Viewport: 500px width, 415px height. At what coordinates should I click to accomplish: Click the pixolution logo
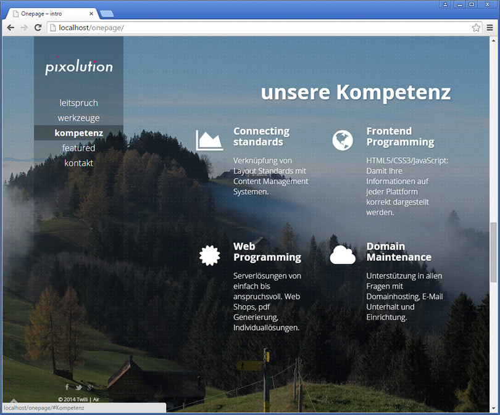(79, 67)
